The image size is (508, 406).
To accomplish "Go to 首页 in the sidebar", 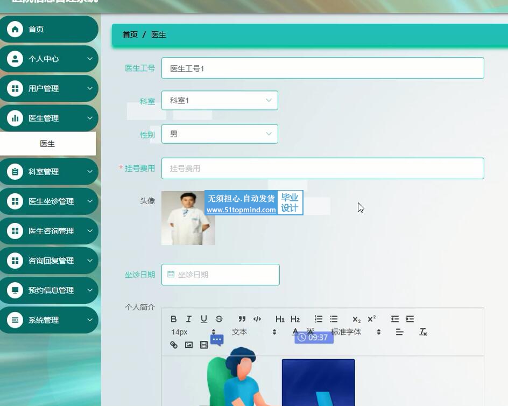I will (x=48, y=29).
